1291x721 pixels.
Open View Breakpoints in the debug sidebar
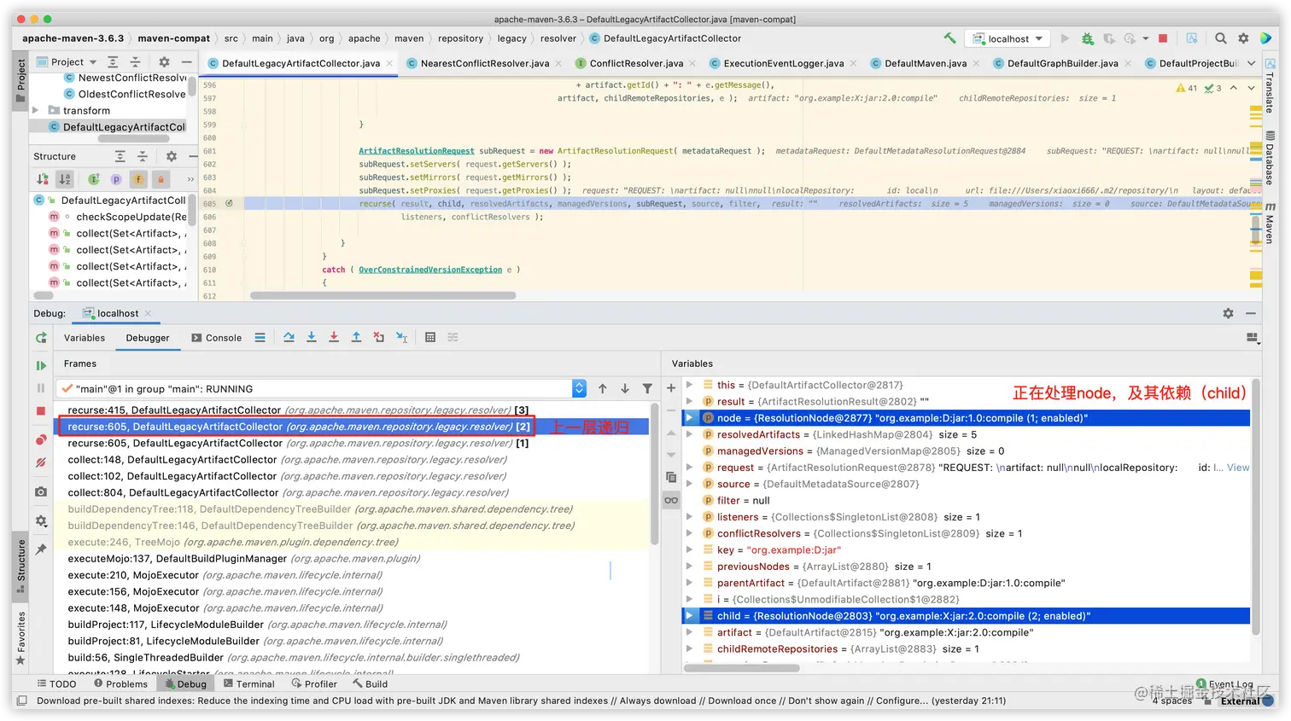point(41,439)
